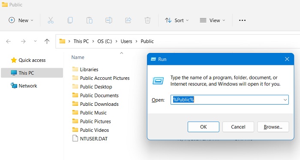Click the Share icon in toolbar
Image resolution: width=300 pixels, height=160 pixels.
(128, 20)
